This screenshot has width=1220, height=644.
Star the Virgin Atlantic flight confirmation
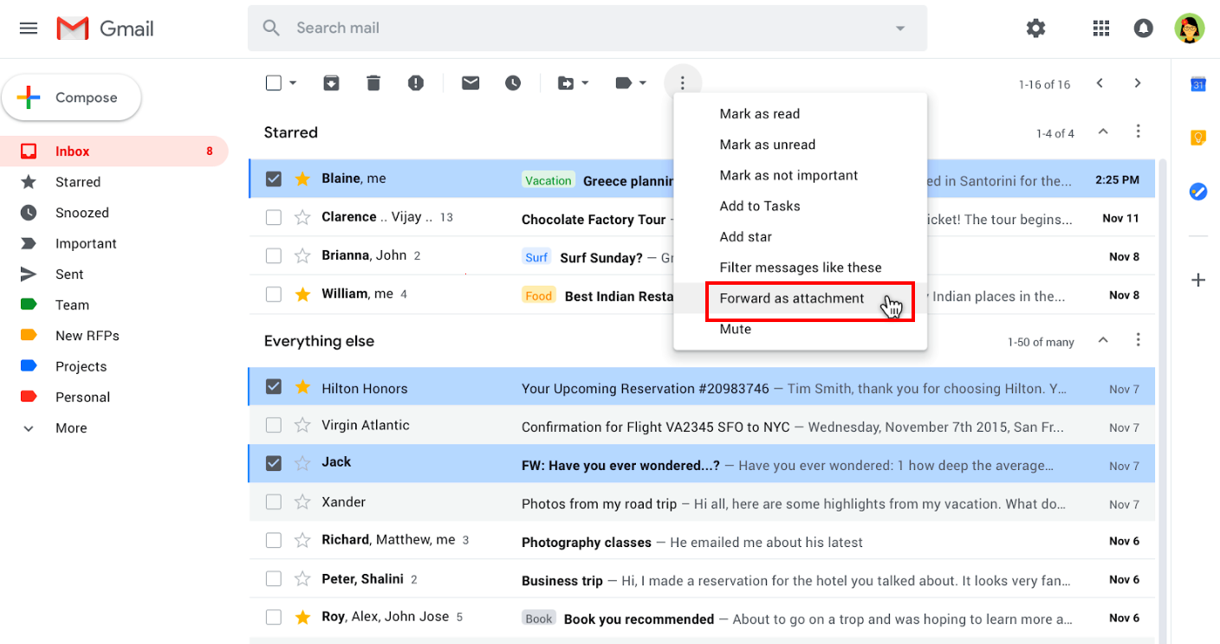click(302, 426)
